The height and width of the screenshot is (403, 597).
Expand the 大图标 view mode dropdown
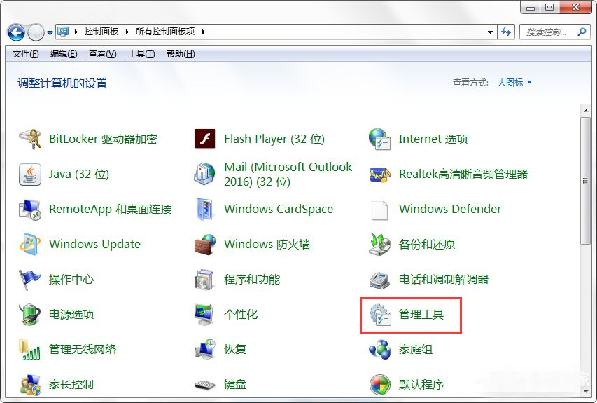coord(515,82)
